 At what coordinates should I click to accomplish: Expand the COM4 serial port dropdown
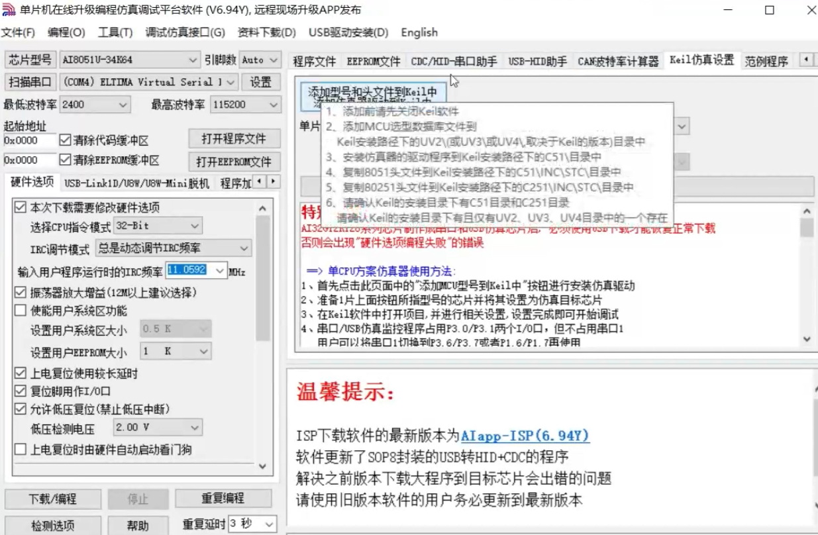[230, 82]
